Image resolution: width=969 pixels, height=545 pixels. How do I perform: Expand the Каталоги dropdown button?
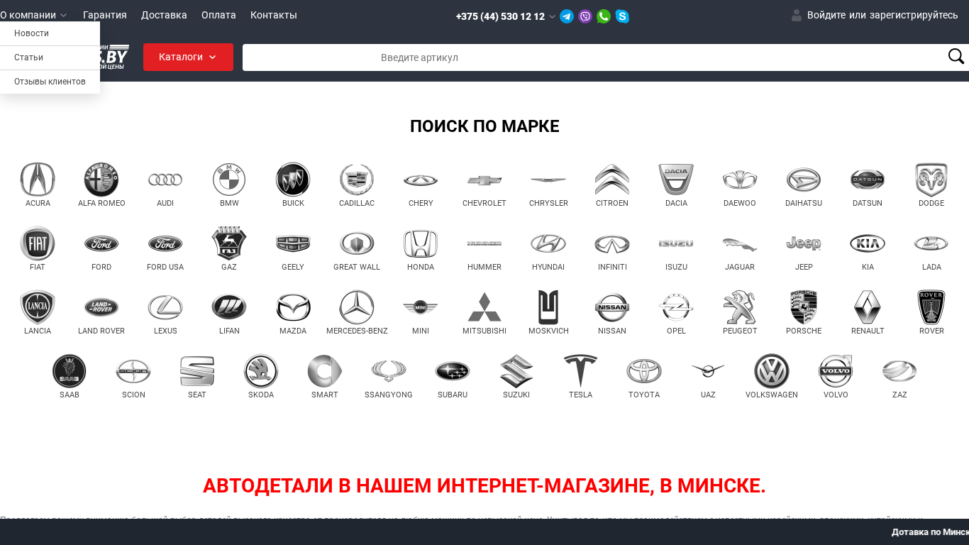point(188,57)
